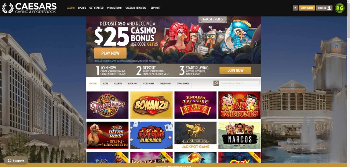The image size is (350, 167).
Task: Click the page vertical scrollbar
Action: click(349, 83)
